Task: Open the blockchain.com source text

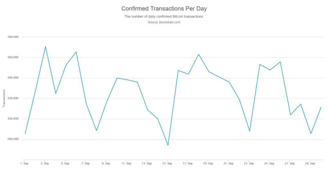Action: [x=164, y=22]
